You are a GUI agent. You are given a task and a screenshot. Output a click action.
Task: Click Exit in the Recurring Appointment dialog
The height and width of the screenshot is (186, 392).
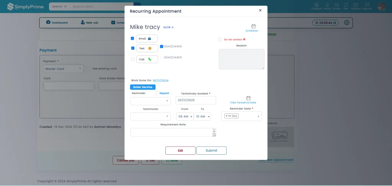[x=180, y=150]
